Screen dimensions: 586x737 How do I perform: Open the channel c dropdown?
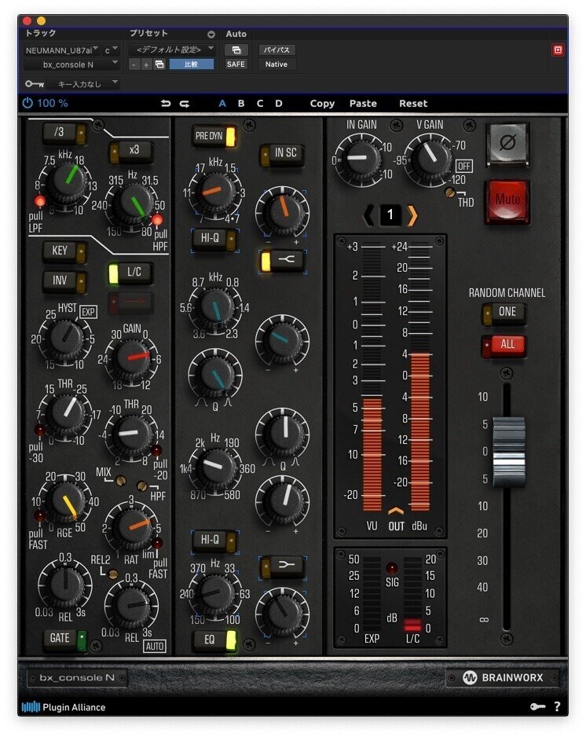111,49
